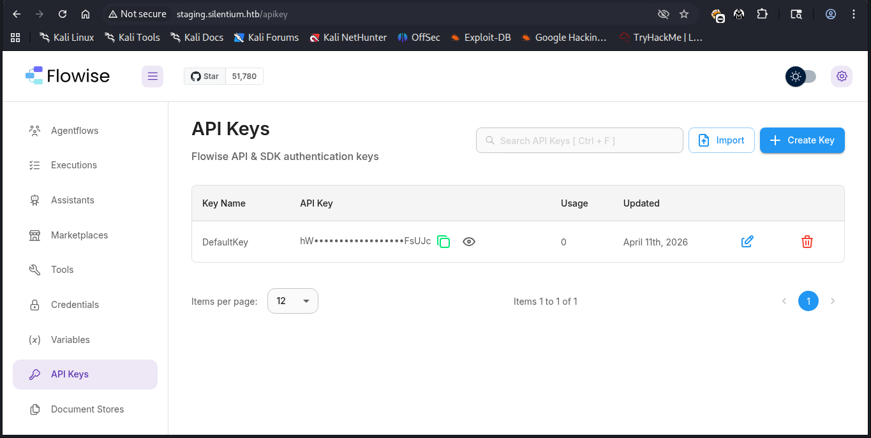Open Executions in sidebar

[85, 165]
